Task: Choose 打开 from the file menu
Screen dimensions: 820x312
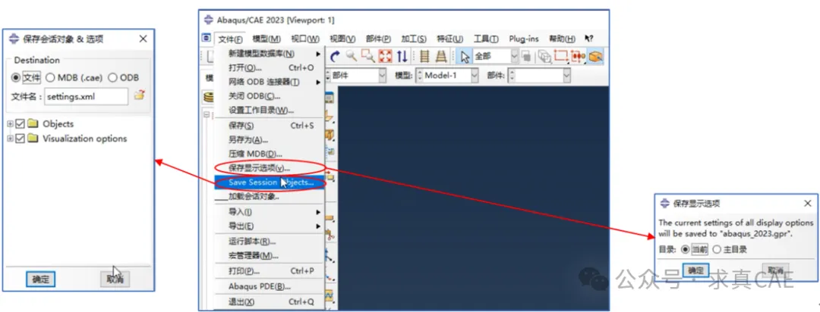Action: pyautogui.click(x=270, y=68)
